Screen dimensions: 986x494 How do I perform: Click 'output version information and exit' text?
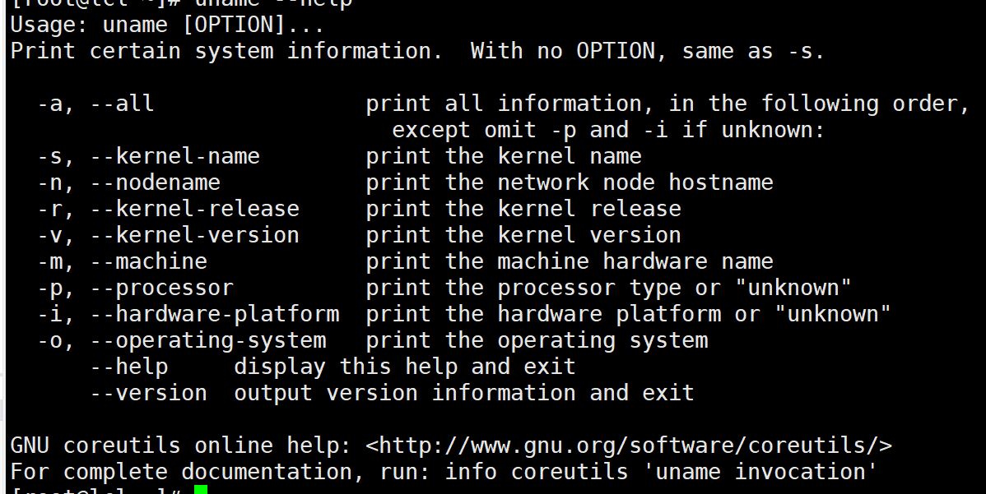(464, 394)
